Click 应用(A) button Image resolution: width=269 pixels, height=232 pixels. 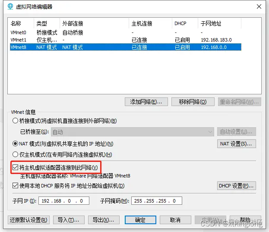coord(210,220)
